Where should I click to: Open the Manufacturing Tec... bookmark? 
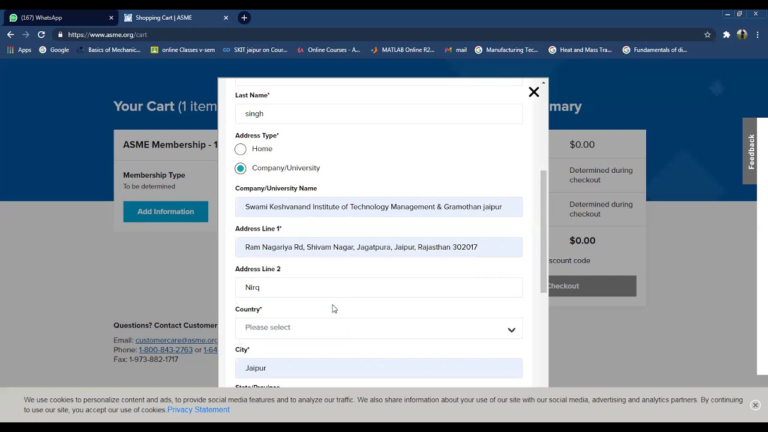pos(506,50)
